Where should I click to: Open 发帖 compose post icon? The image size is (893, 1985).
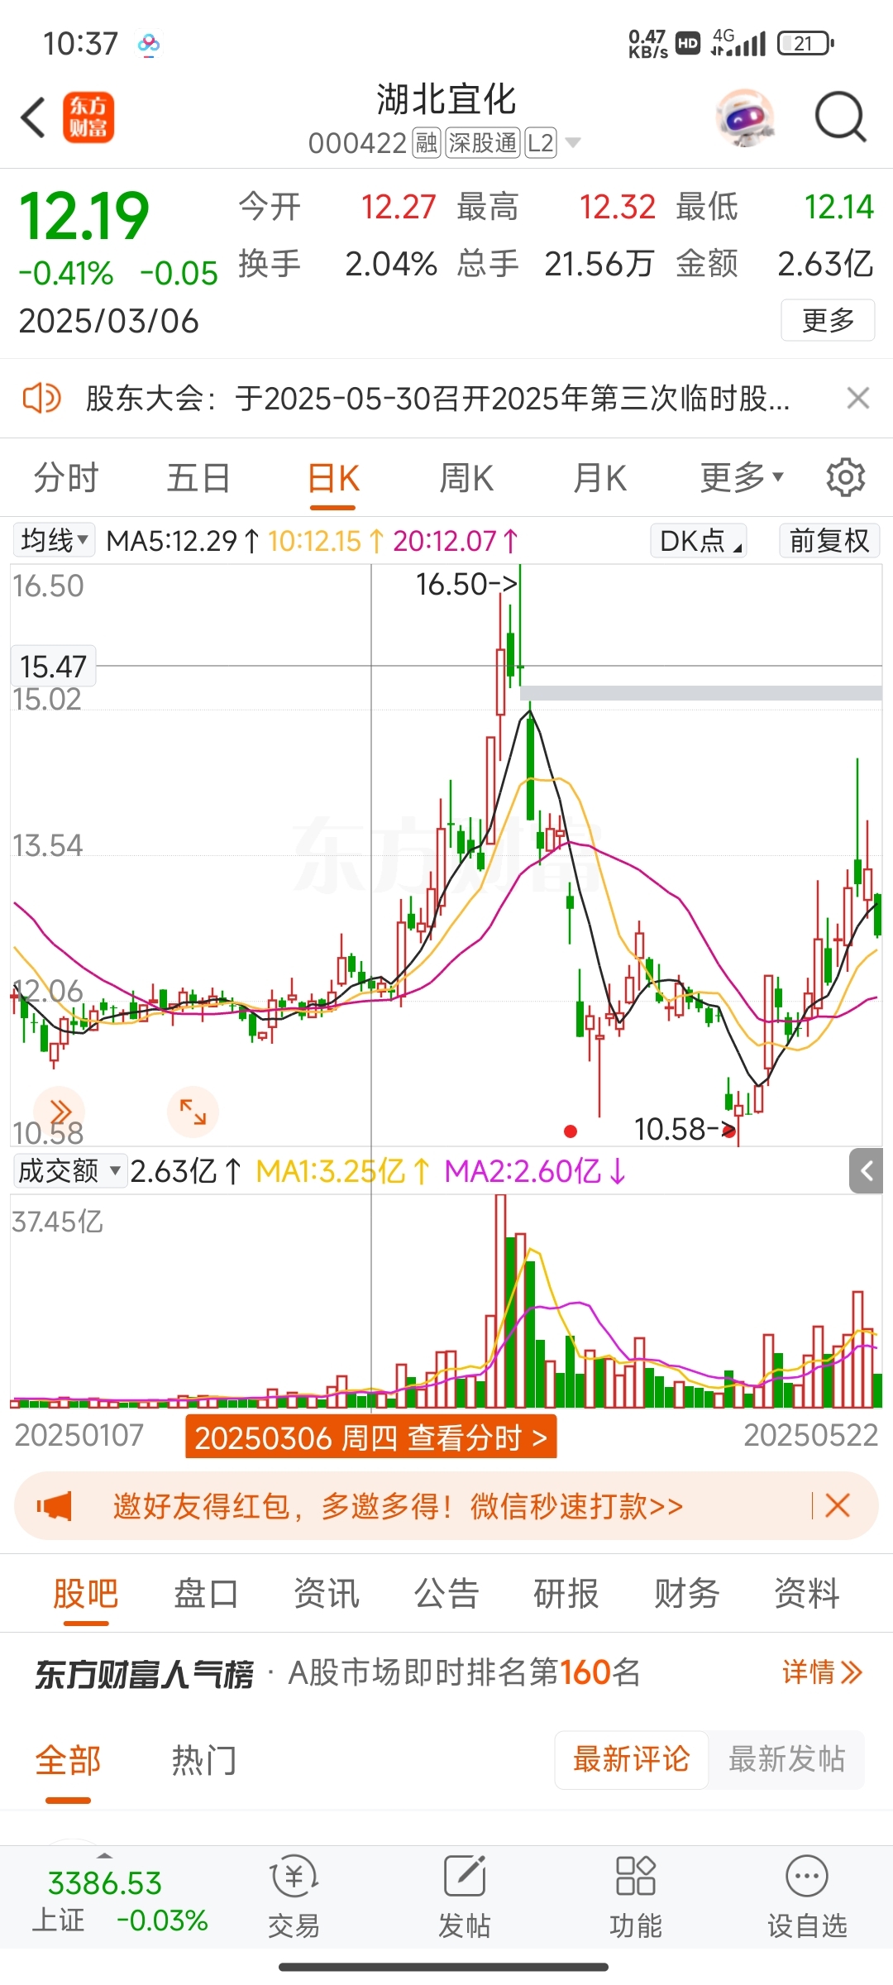(x=464, y=1897)
